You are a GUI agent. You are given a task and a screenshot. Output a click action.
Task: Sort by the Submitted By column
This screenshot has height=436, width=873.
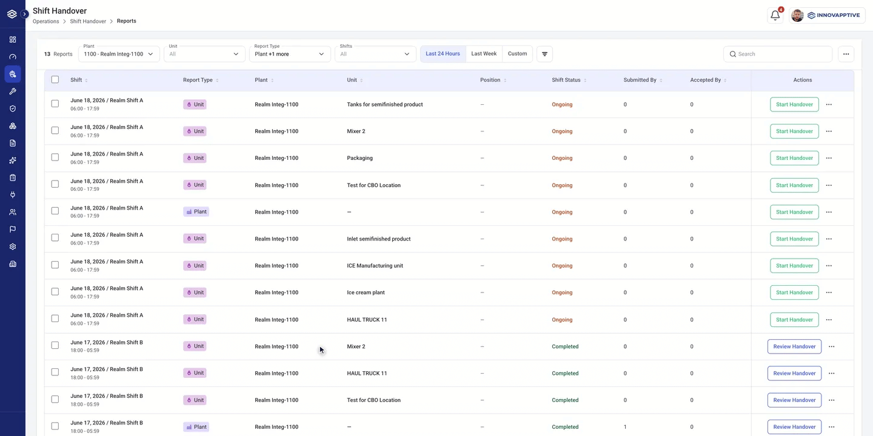click(643, 80)
